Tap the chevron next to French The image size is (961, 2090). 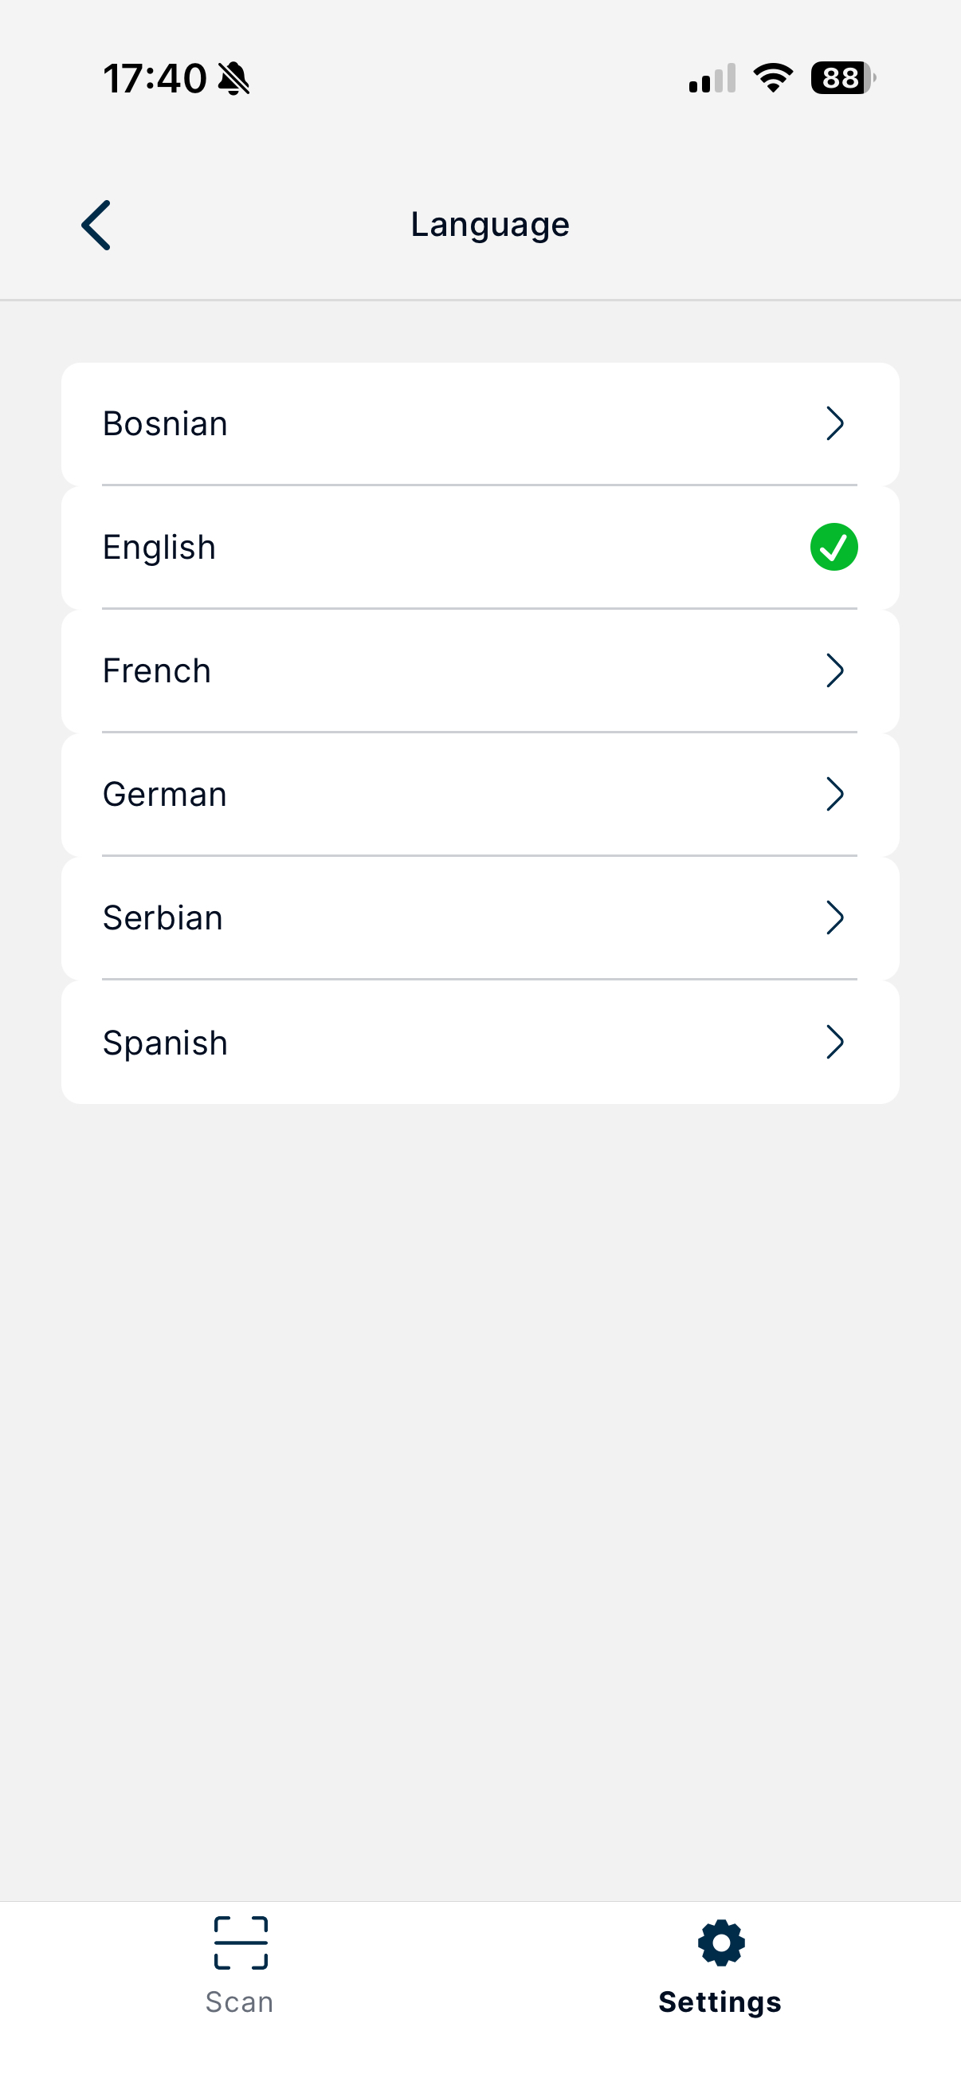(x=835, y=671)
